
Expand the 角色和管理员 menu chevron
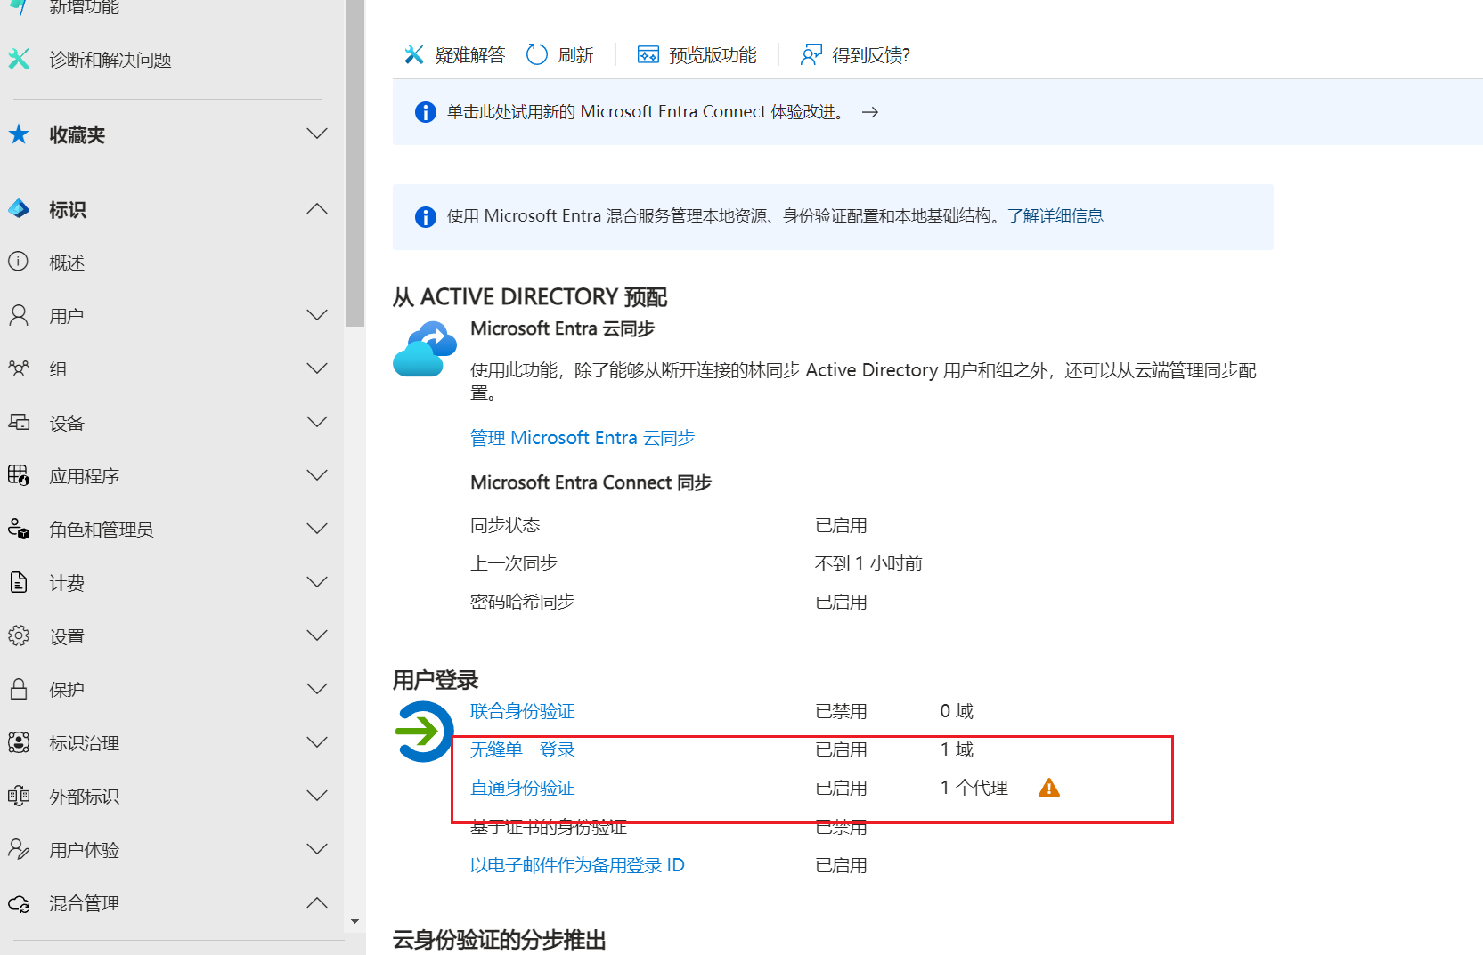(317, 529)
